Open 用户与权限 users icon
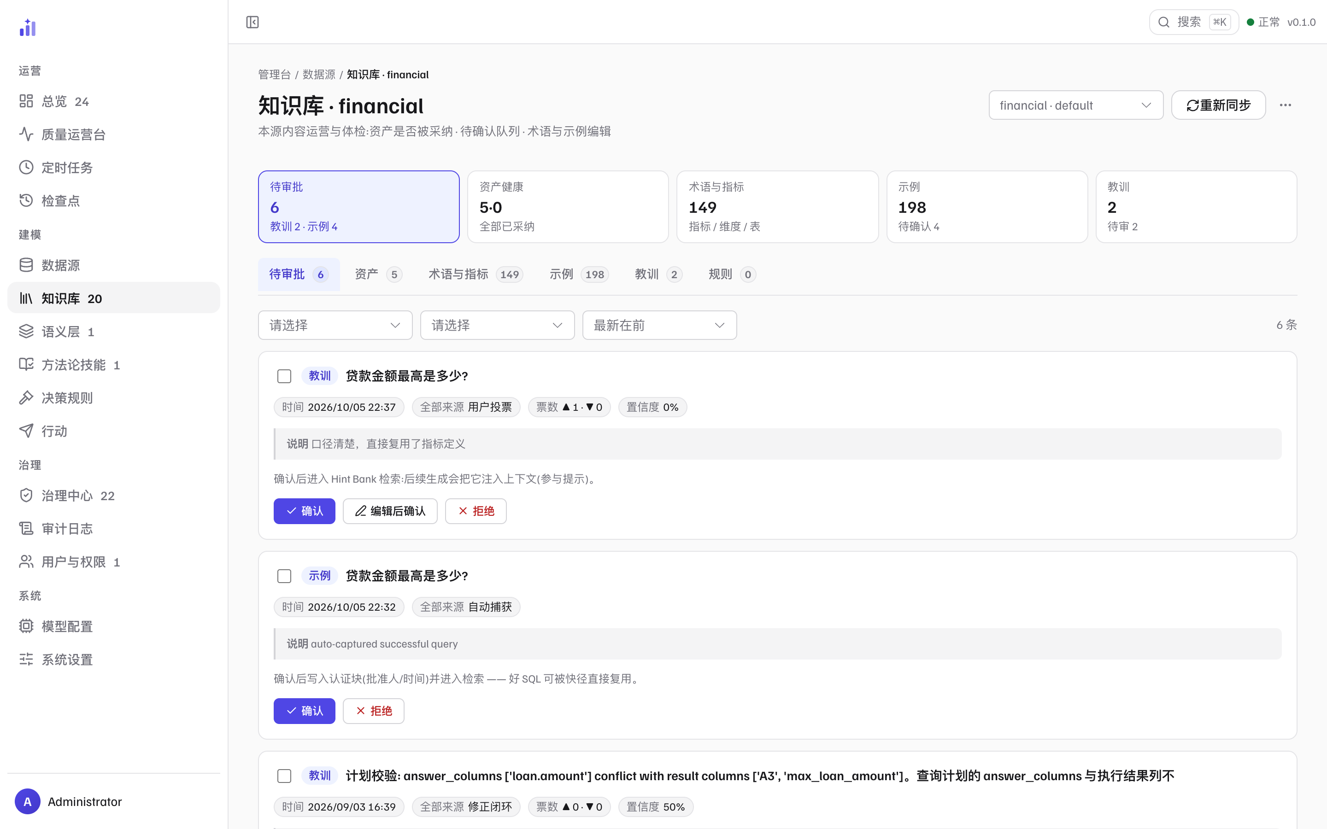Image resolution: width=1327 pixels, height=829 pixels. tap(26, 561)
